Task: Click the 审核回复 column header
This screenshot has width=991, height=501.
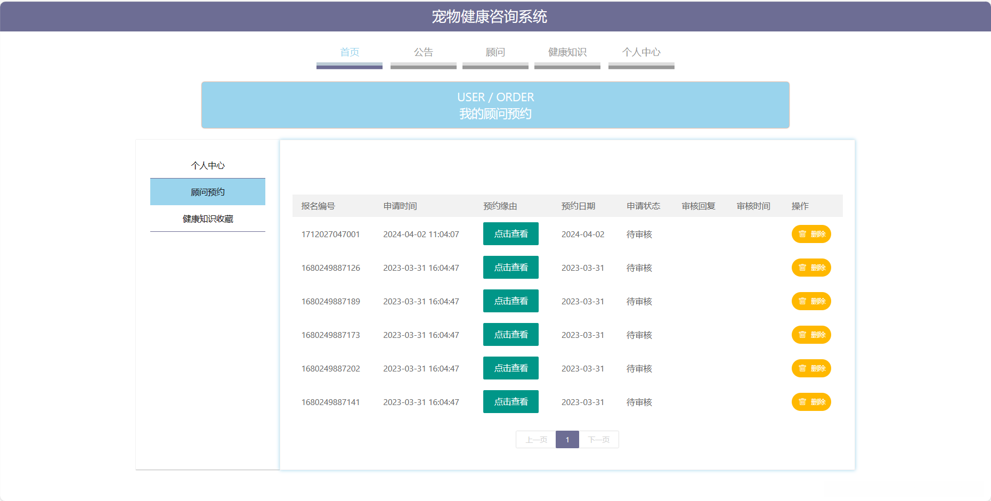Action: 698,206
